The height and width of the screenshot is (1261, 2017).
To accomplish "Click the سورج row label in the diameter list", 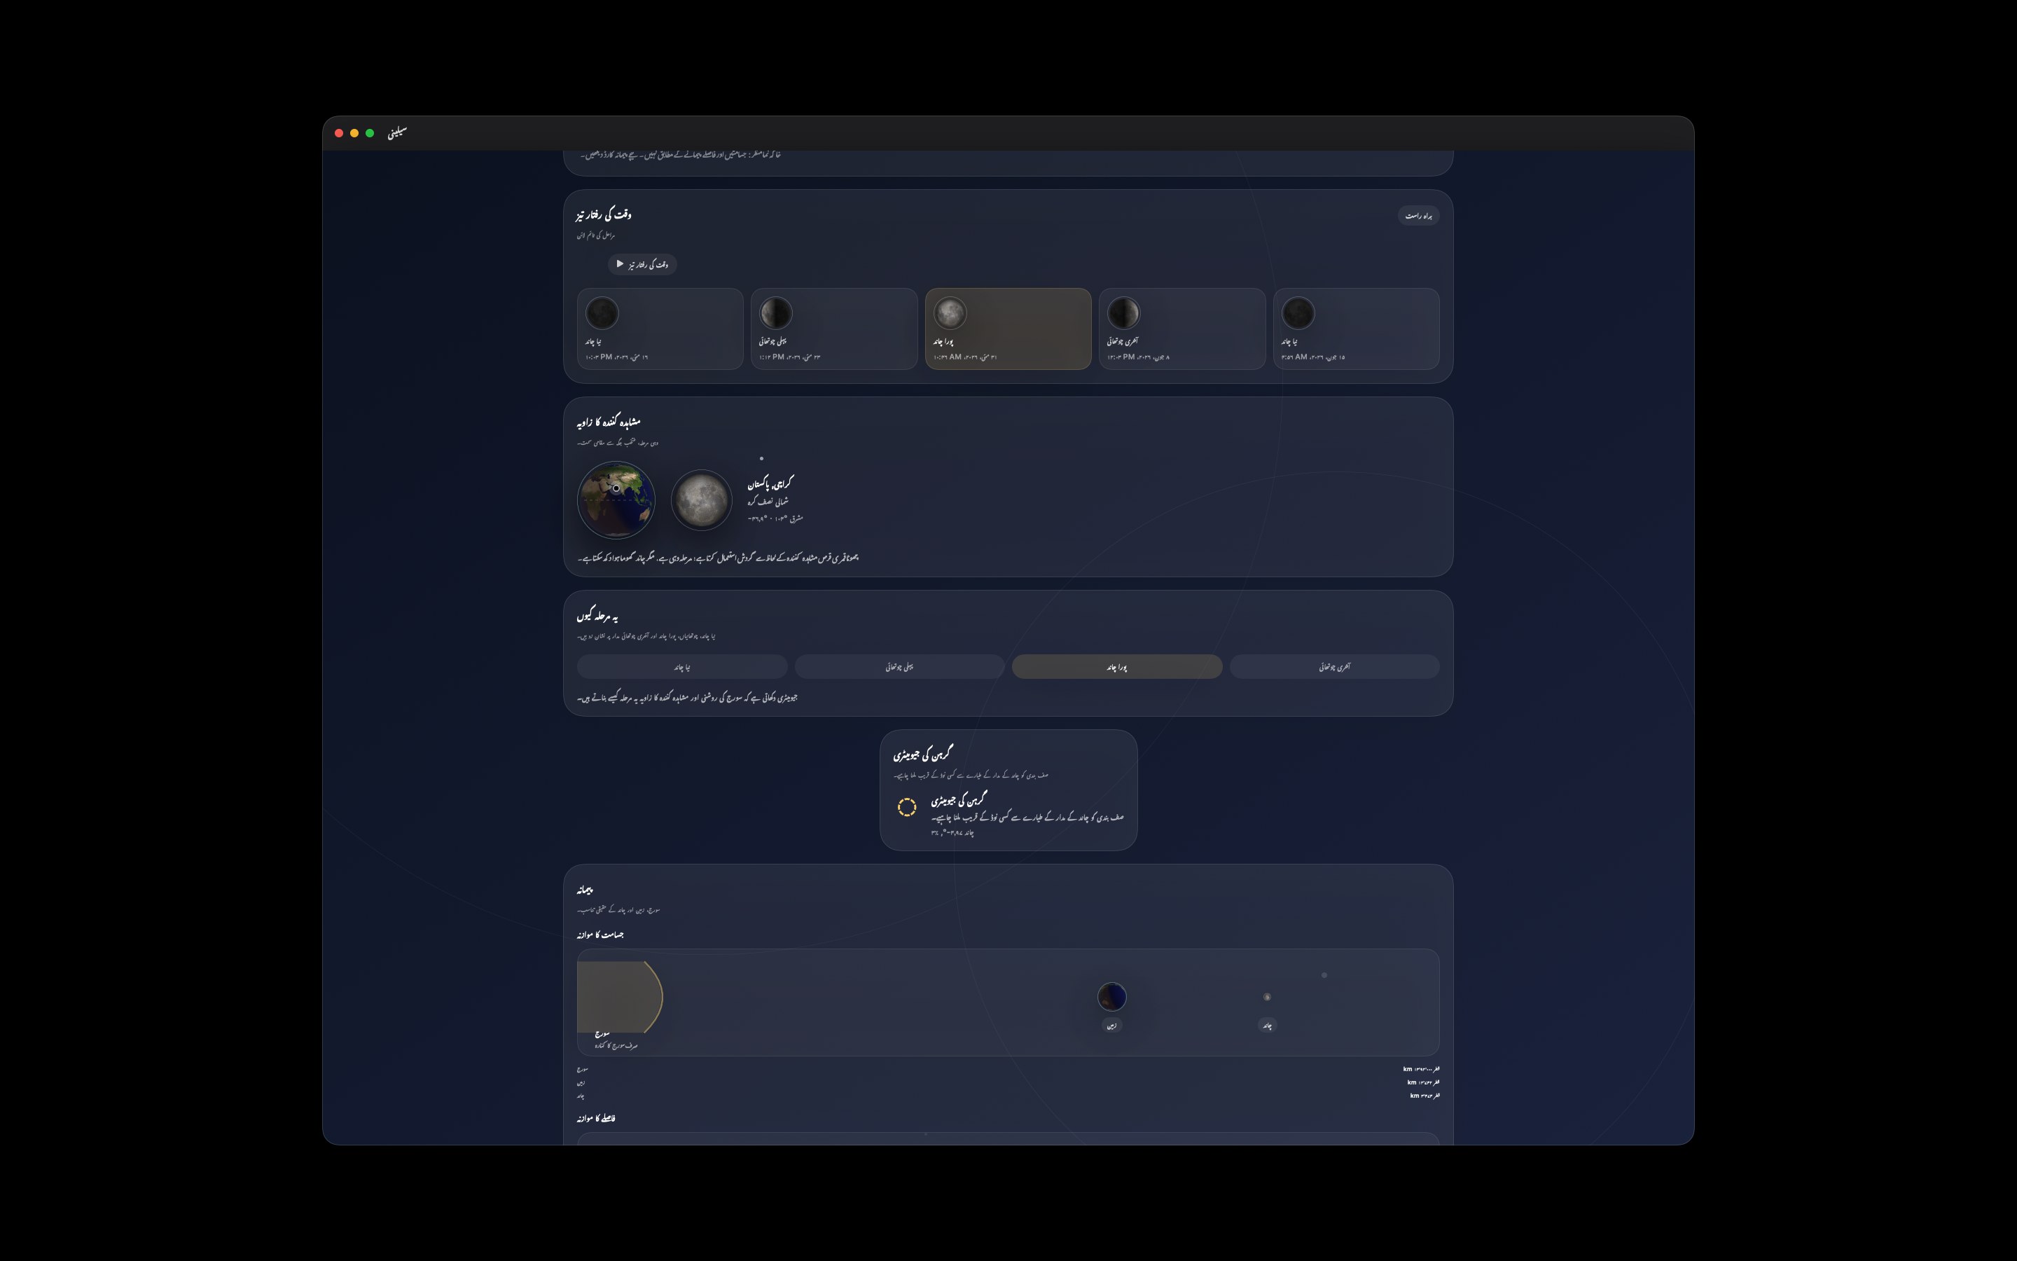I will click(582, 1069).
